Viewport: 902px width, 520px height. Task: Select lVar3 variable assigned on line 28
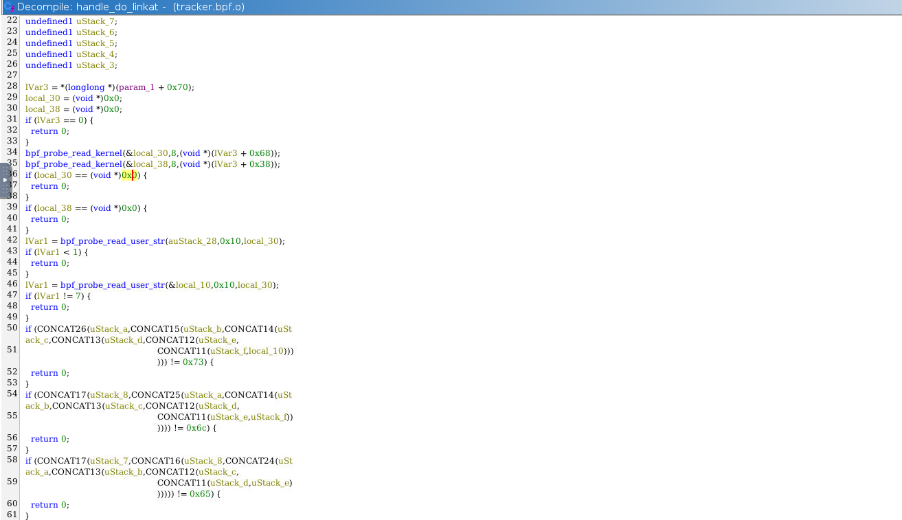coord(36,87)
